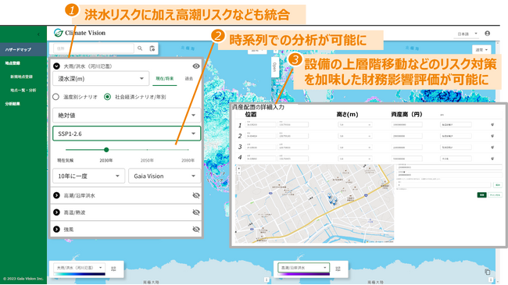The width and height of the screenshot is (508, 285).
Task: Open the 10年に一度 return period dropdown
Action: (89, 176)
